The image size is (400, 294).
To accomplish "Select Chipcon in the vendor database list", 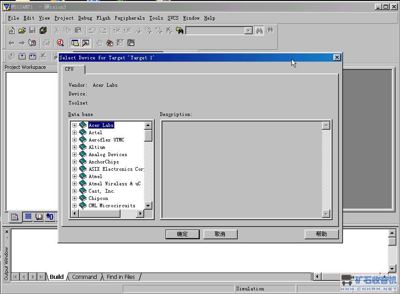I will (x=98, y=199).
